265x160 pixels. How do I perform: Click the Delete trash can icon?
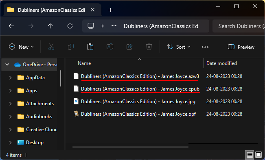(149, 47)
